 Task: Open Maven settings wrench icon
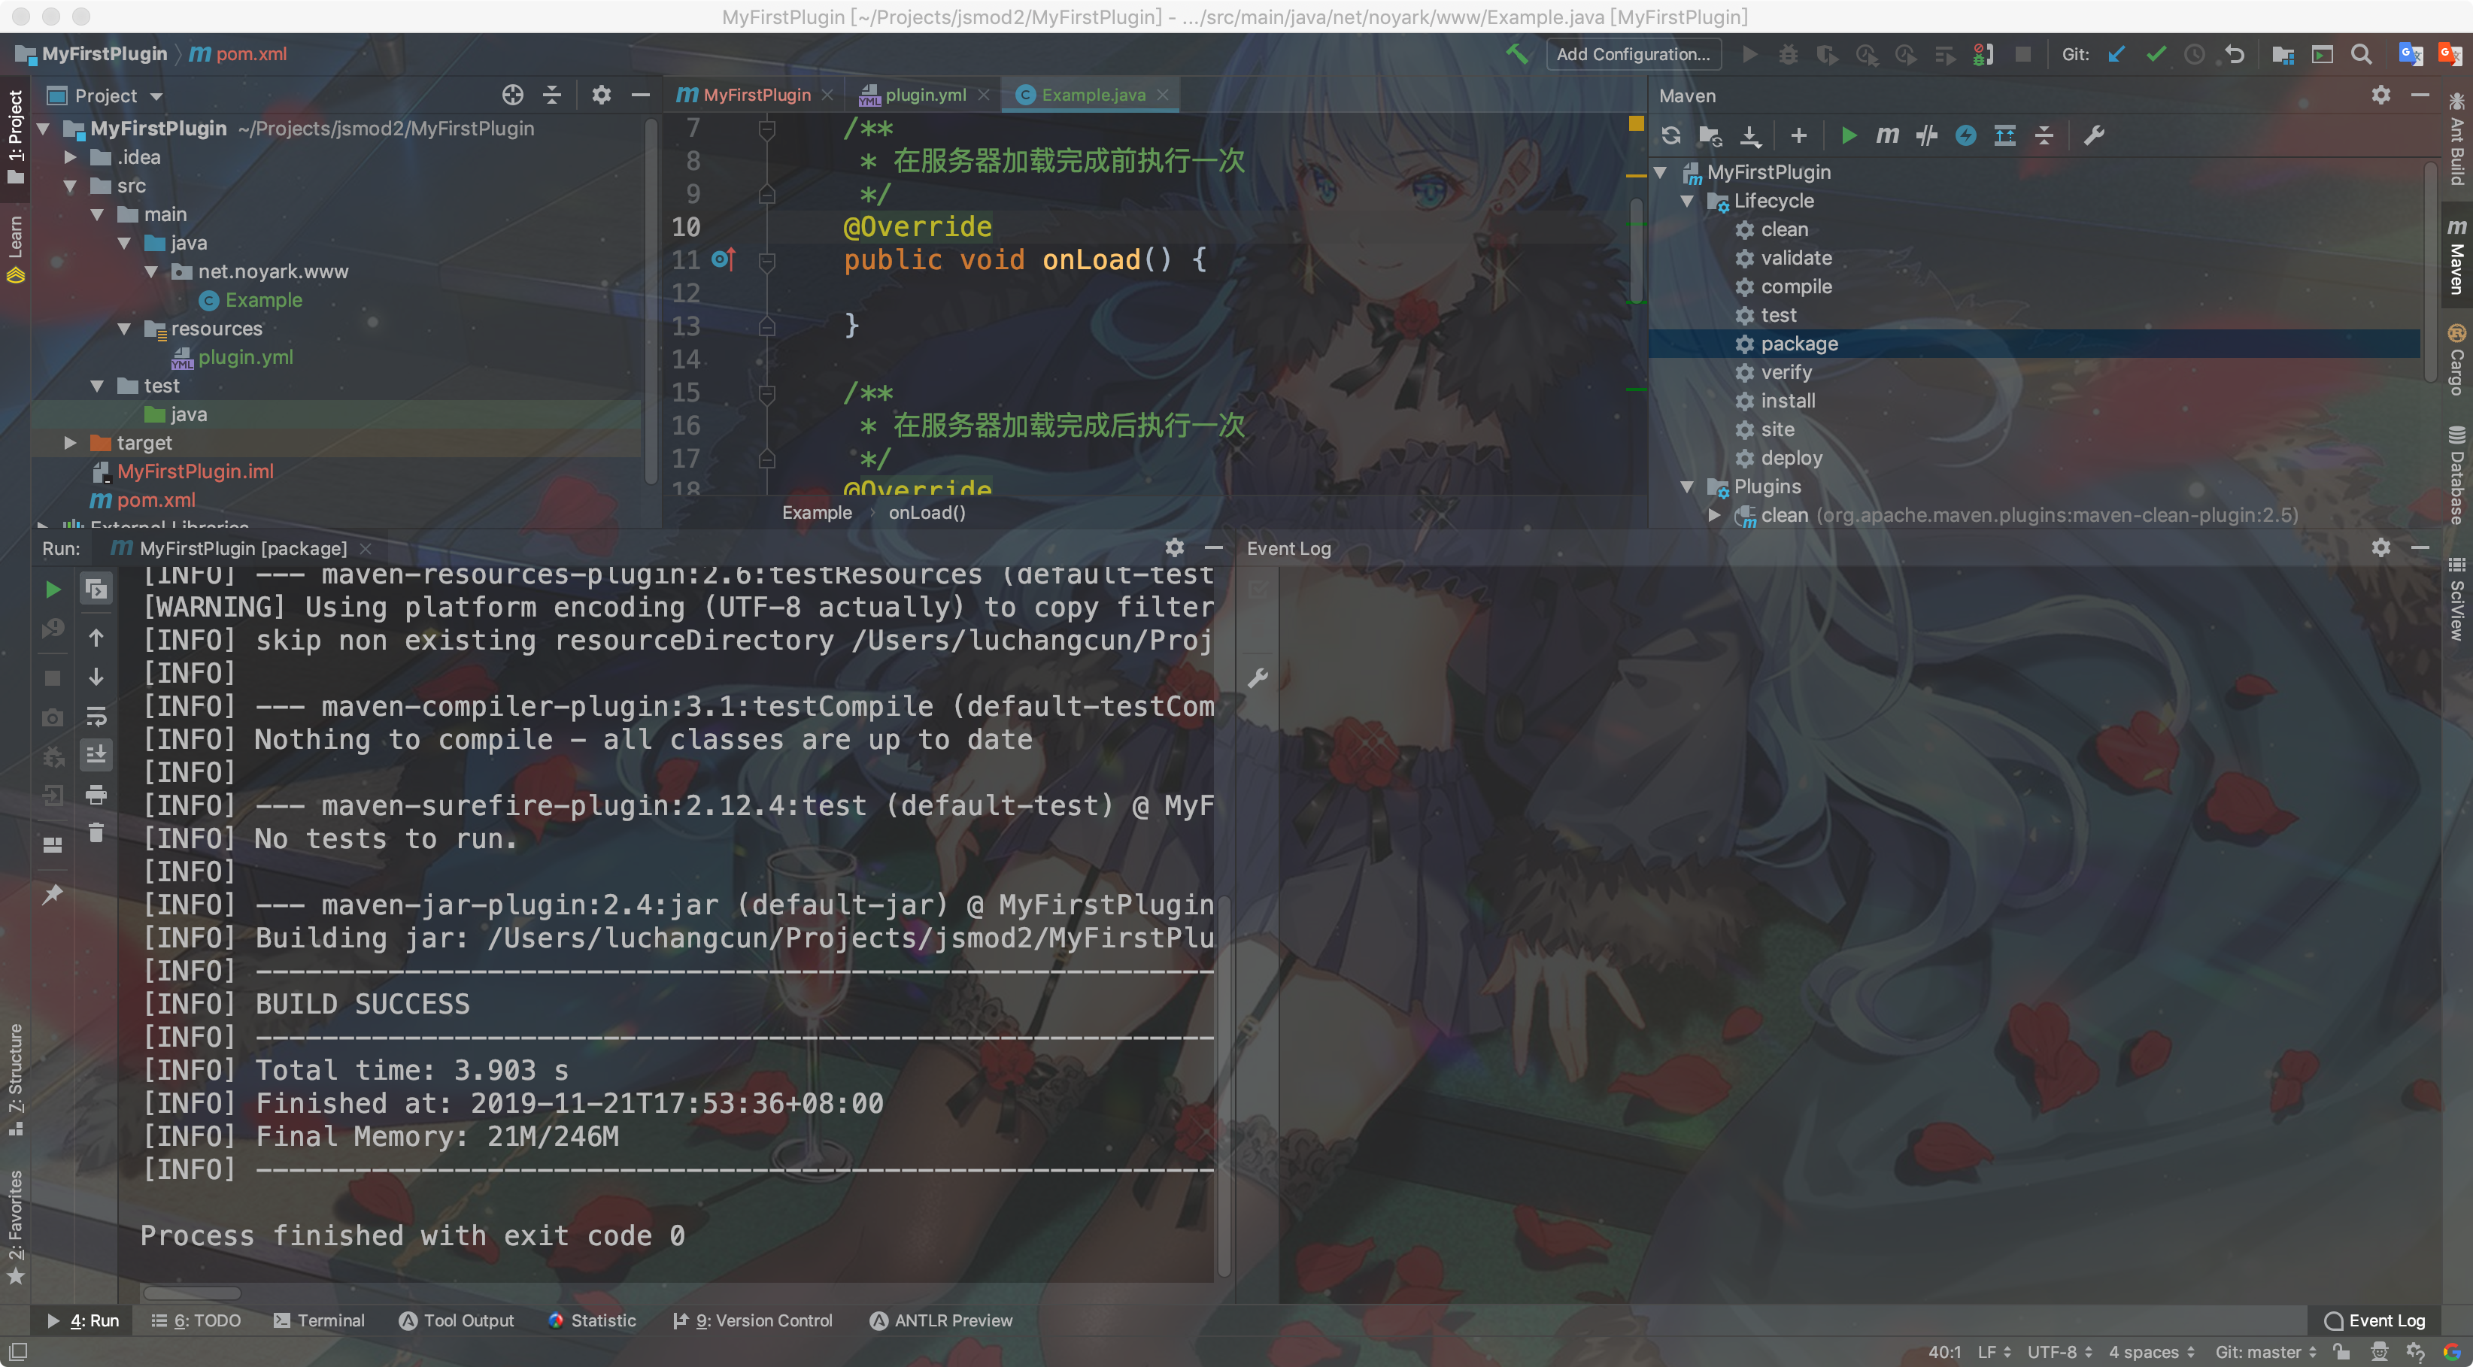coord(2094,135)
